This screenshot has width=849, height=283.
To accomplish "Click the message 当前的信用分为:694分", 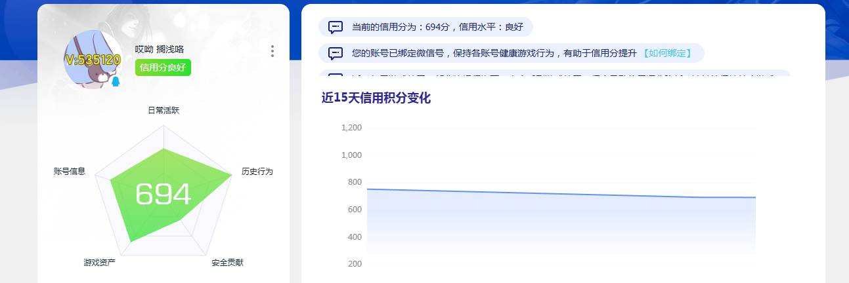I will 425,28.
